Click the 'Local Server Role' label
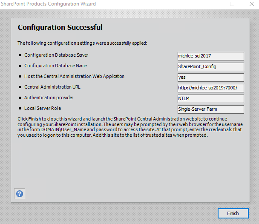The width and height of the screenshot is (259, 224). click(x=43, y=108)
